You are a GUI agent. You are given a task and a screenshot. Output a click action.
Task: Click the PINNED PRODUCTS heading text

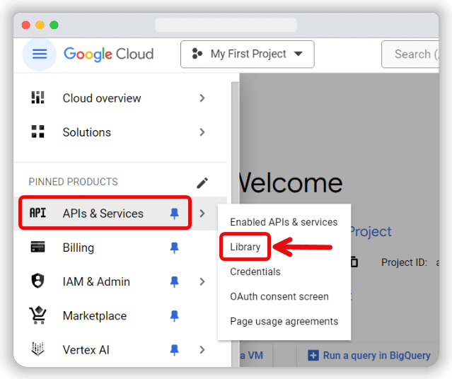click(x=74, y=182)
